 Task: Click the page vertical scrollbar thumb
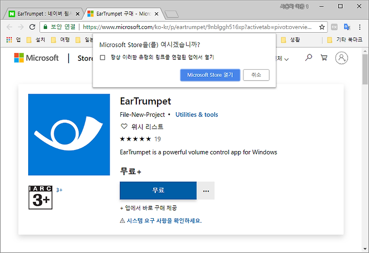coord(365,69)
